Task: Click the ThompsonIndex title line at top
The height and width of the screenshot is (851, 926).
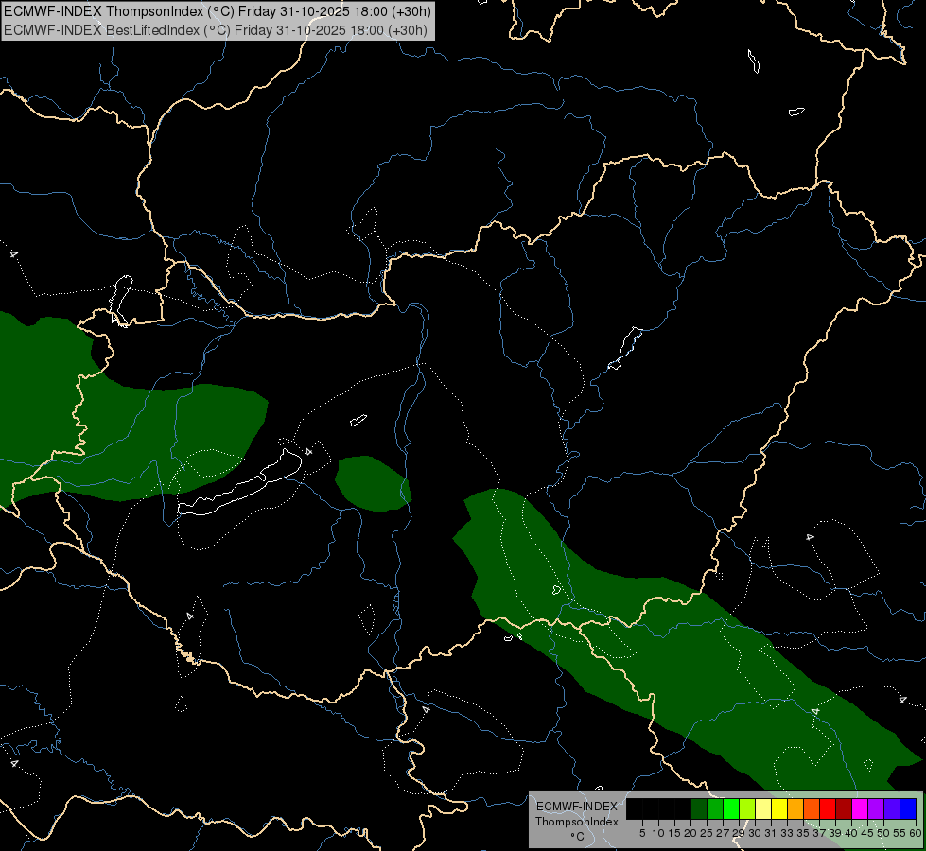Action: pos(218,11)
